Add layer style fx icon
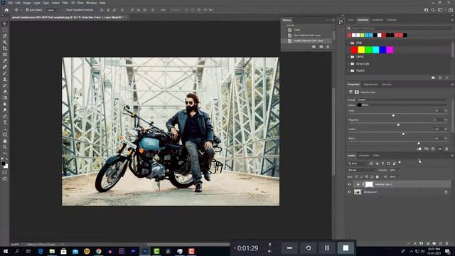The width and height of the screenshot is (455, 256). 415,243
